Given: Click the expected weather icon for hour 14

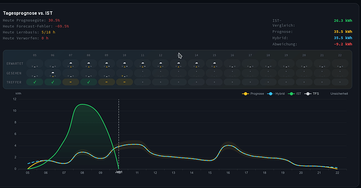Looking at the screenshot, I should (x=196, y=64).
